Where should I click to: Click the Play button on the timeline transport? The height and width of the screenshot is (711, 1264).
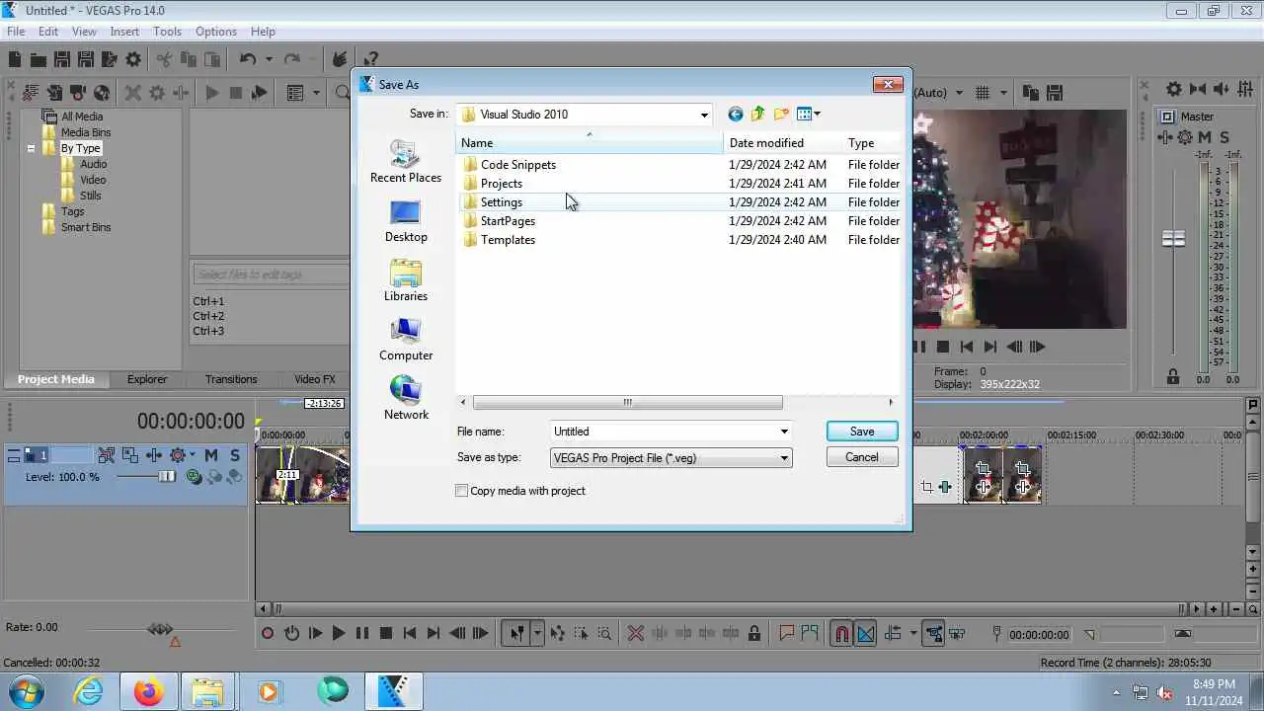coord(339,634)
